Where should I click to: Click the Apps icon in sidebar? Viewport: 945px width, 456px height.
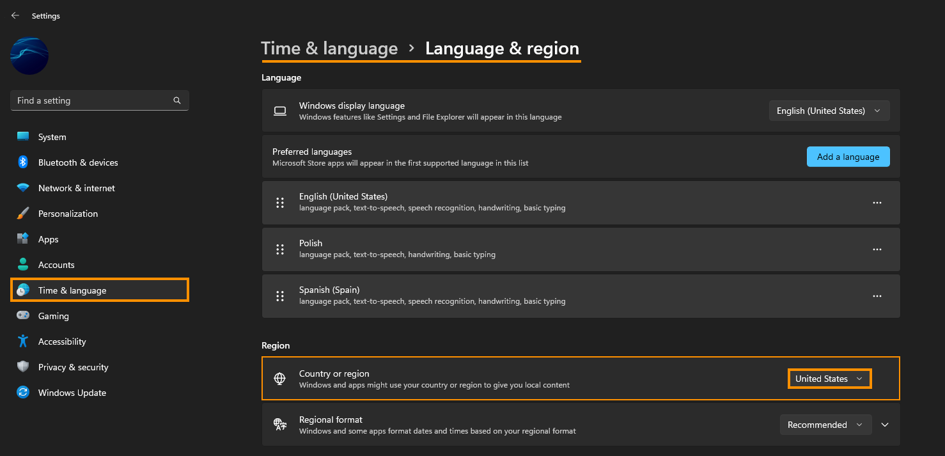pyautogui.click(x=23, y=239)
